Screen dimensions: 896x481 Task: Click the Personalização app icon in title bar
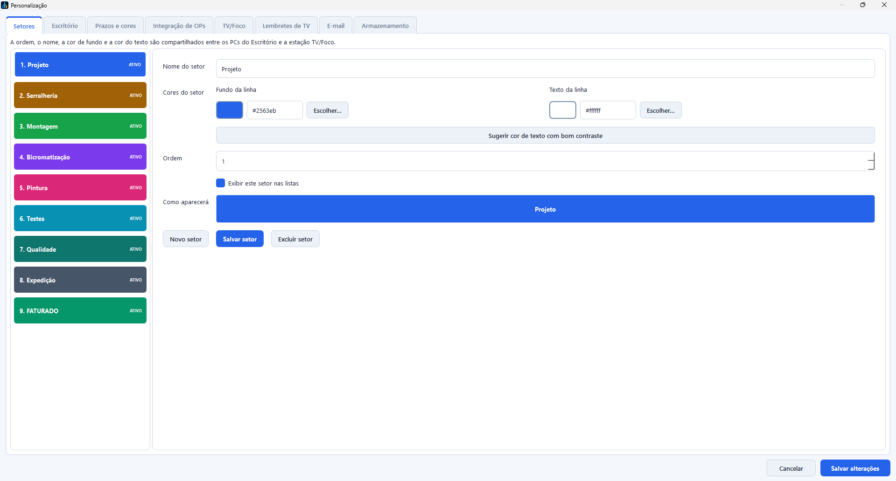5,5
